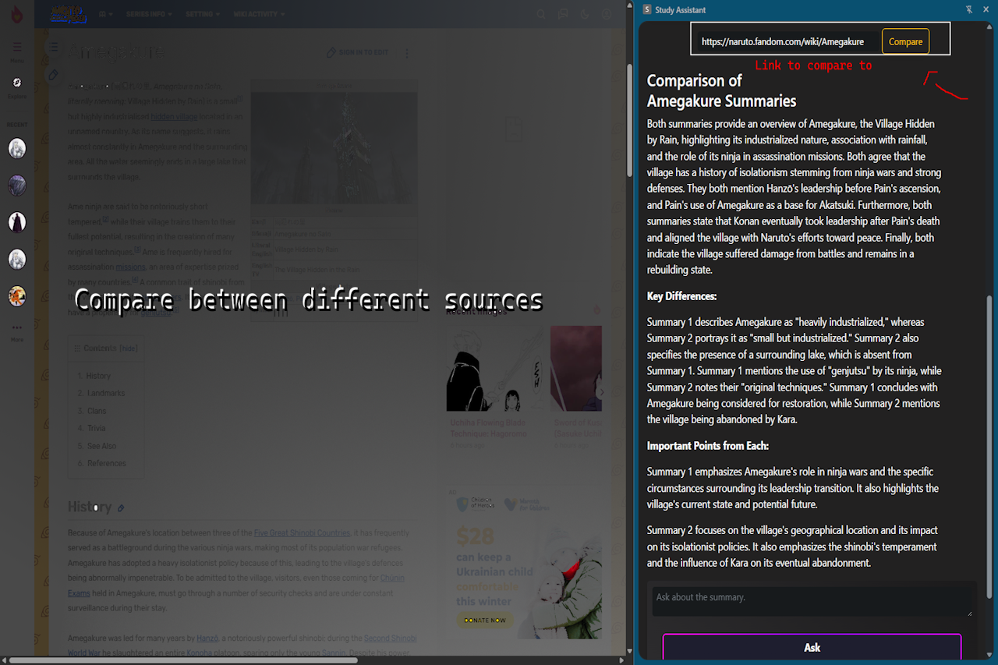This screenshot has height=665, width=998.
Task: Jump to History in Contents
Action: (98, 376)
